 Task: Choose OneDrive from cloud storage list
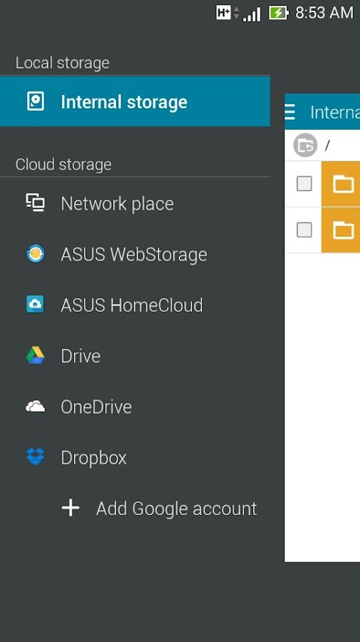[134, 407]
